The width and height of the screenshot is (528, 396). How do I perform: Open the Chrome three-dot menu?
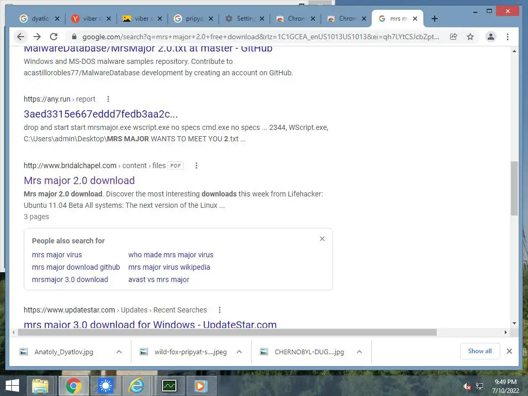coord(507,37)
